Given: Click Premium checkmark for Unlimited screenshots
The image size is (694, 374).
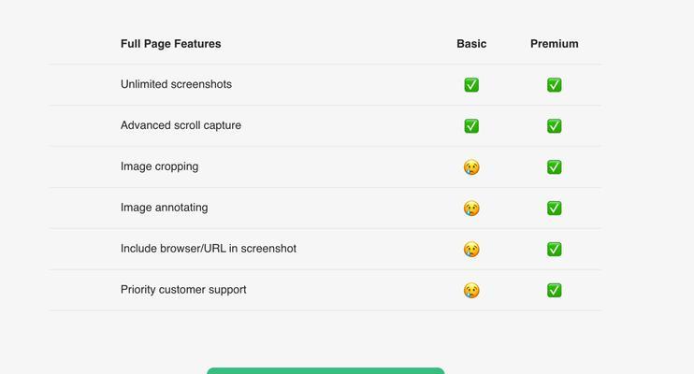Looking at the screenshot, I should [x=554, y=84].
